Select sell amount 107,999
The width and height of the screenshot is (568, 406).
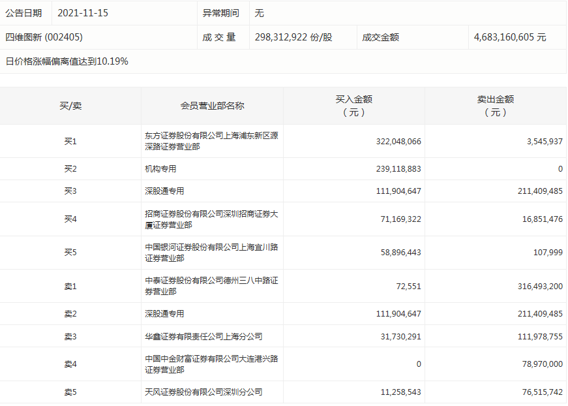tap(548, 253)
